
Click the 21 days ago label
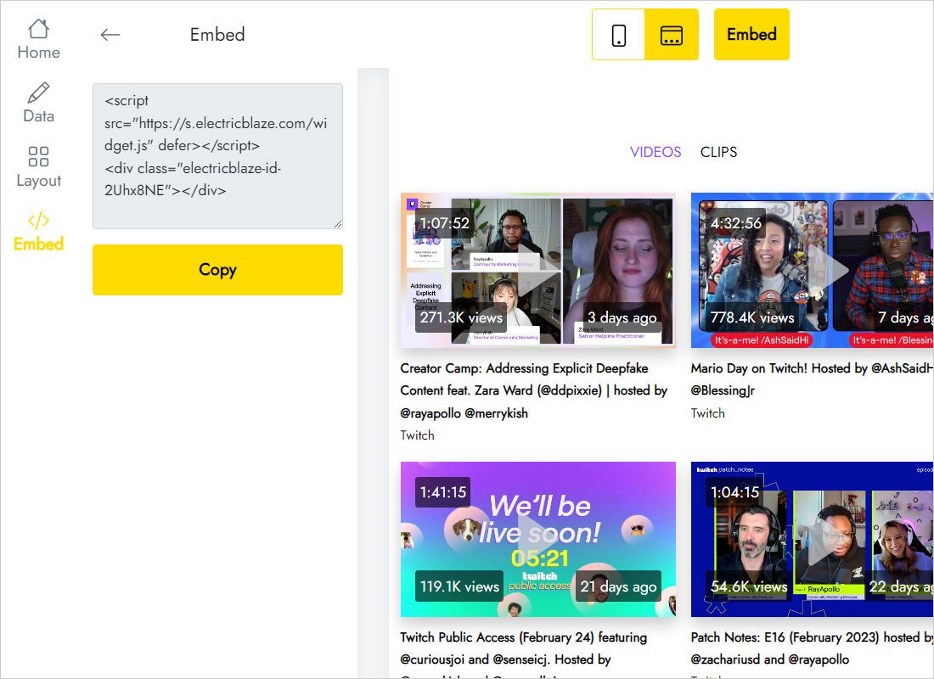(x=618, y=586)
